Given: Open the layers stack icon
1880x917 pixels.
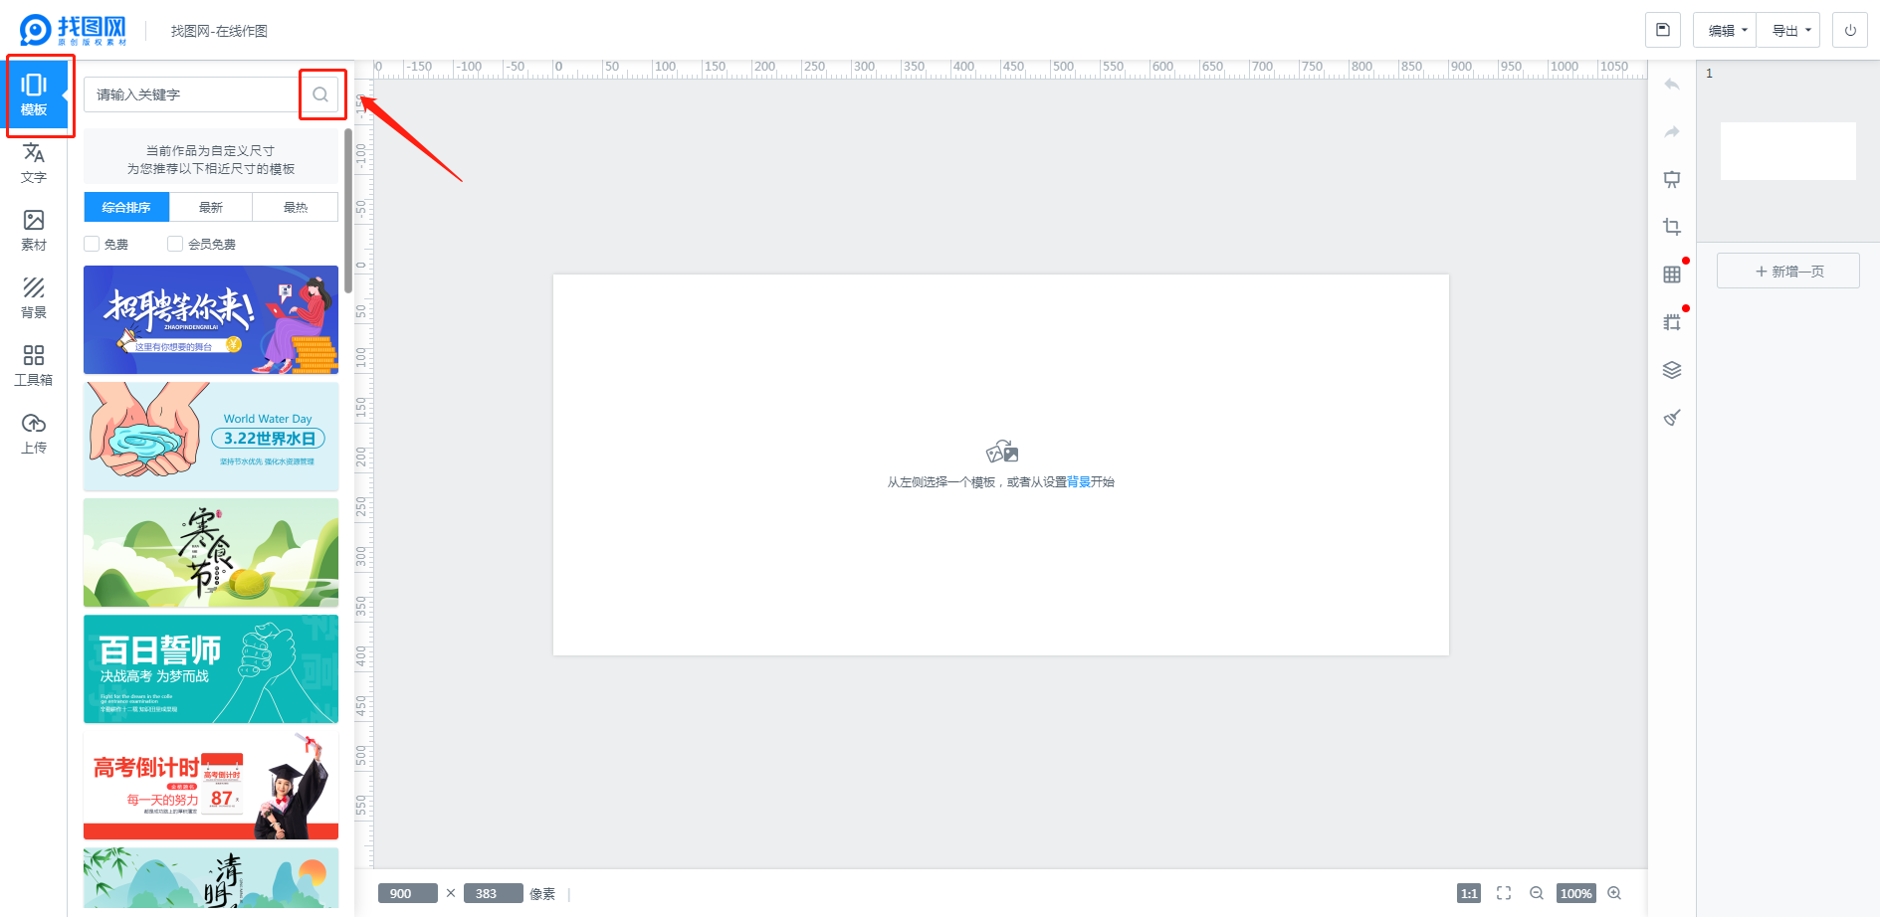Looking at the screenshot, I should [1672, 370].
